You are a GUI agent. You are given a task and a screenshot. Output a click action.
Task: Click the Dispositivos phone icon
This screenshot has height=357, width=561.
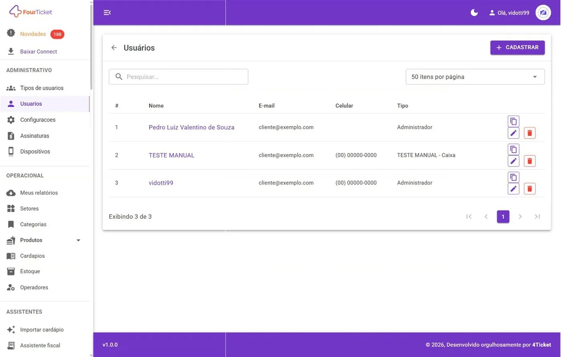coord(11,151)
